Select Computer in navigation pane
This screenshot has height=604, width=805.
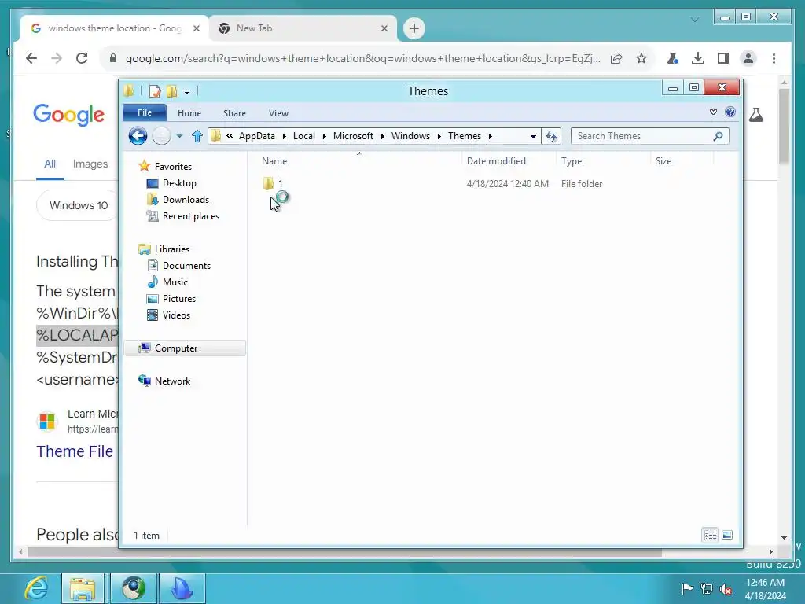point(175,348)
